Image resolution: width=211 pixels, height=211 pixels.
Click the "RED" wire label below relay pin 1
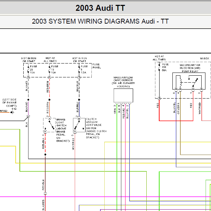click(191, 105)
